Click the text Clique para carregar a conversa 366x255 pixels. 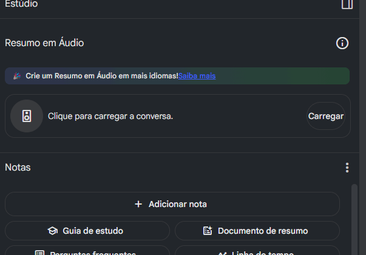tap(110, 116)
